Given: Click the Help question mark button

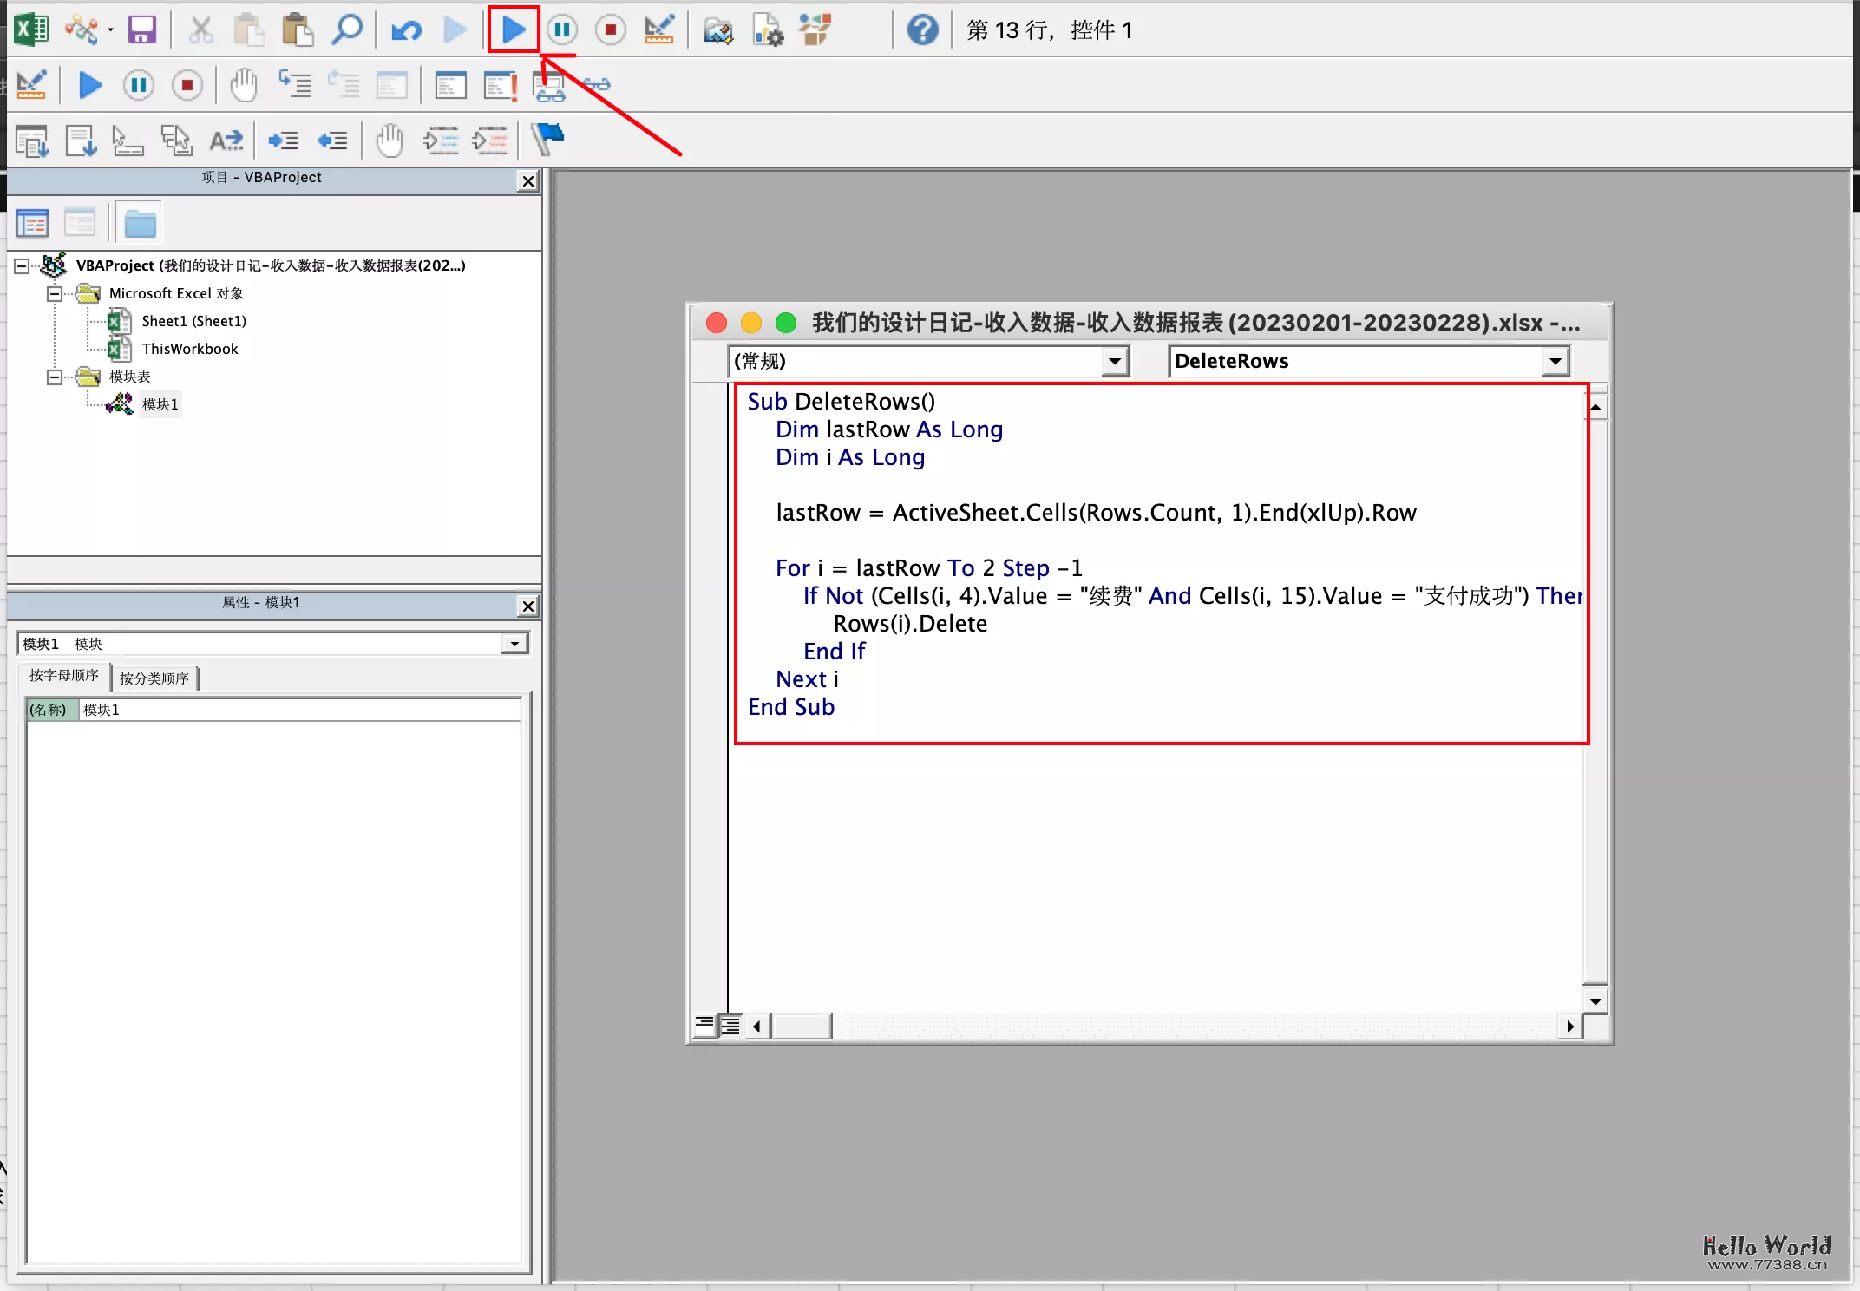Looking at the screenshot, I should pos(922,29).
